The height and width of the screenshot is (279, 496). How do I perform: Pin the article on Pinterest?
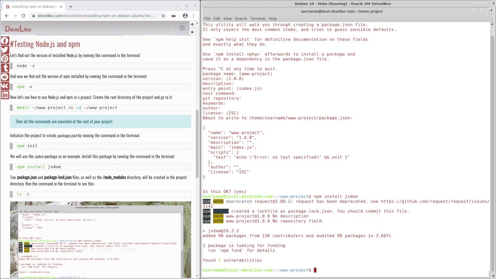click(x=5, y=59)
